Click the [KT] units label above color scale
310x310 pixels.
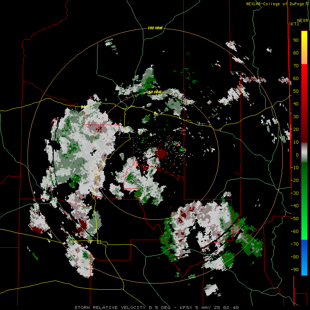click(294, 24)
